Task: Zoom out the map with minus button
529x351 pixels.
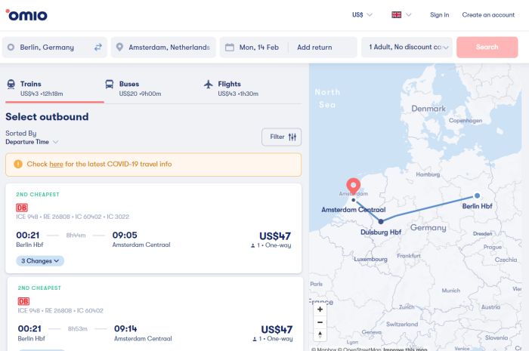Action: 320,322
